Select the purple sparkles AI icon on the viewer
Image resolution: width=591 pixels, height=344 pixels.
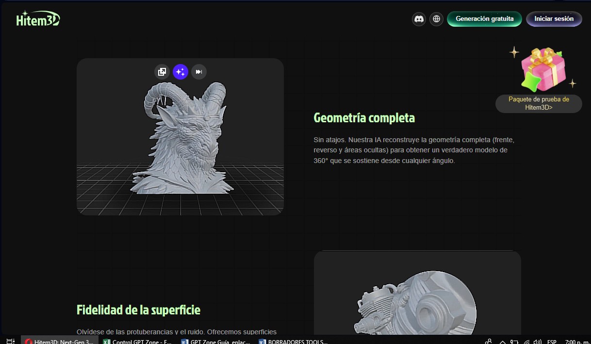pyautogui.click(x=180, y=71)
